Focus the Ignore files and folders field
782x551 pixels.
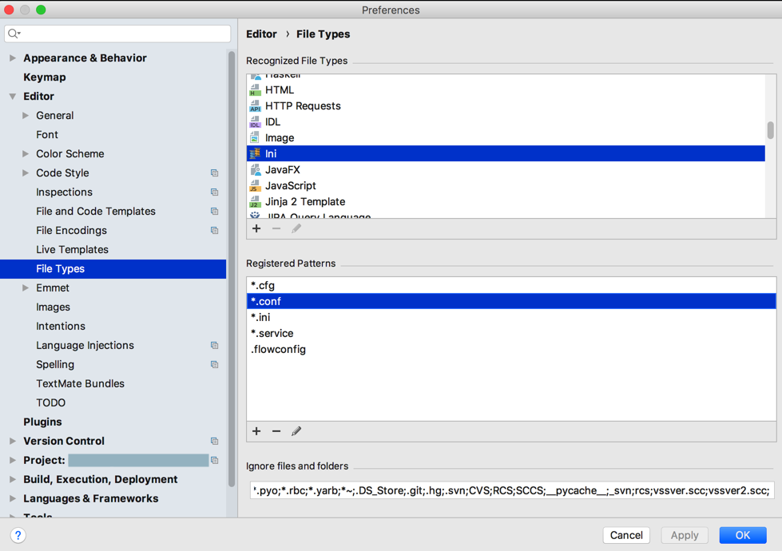[511, 490]
